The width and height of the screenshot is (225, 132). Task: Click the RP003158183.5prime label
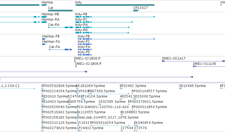coord(59,118)
